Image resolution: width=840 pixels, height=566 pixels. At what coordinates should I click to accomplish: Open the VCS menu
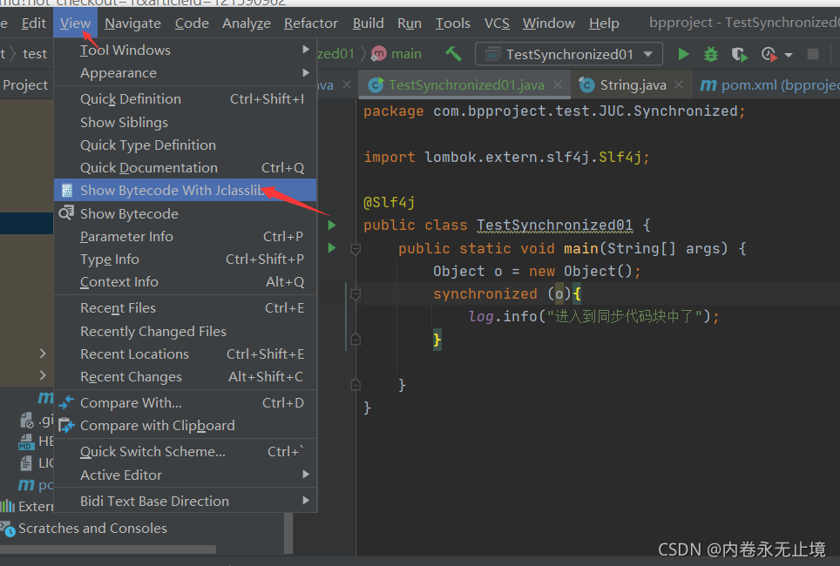[x=497, y=23]
